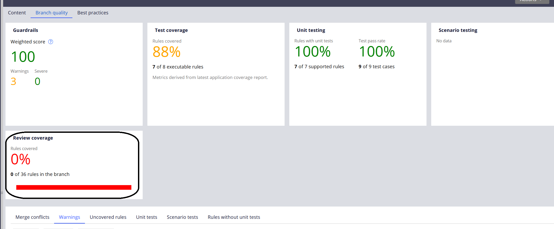The width and height of the screenshot is (554, 229).
Task: View the Uncovered rules tab
Action: pyautogui.click(x=108, y=217)
